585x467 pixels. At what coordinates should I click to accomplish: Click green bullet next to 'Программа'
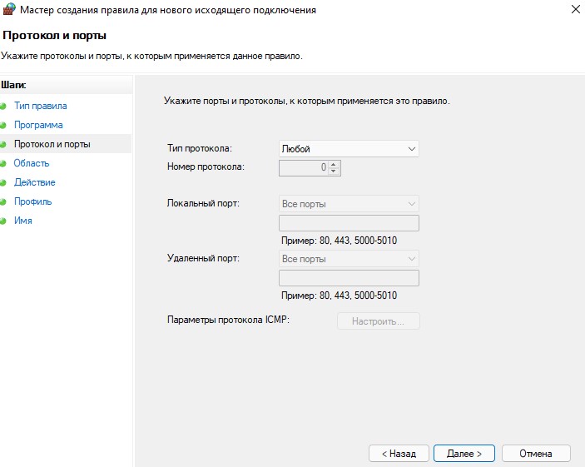pyautogui.click(x=3, y=125)
